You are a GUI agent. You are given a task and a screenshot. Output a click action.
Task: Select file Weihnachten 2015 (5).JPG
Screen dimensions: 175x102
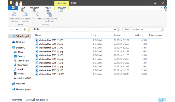coord(51,55)
